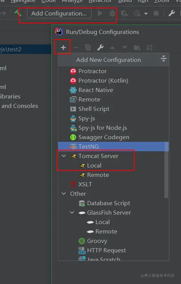Select Spy-js for Node.js configuration

coord(114,128)
